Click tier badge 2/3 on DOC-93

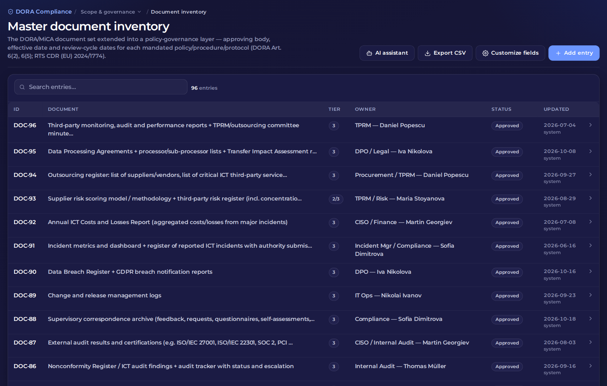(x=336, y=199)
